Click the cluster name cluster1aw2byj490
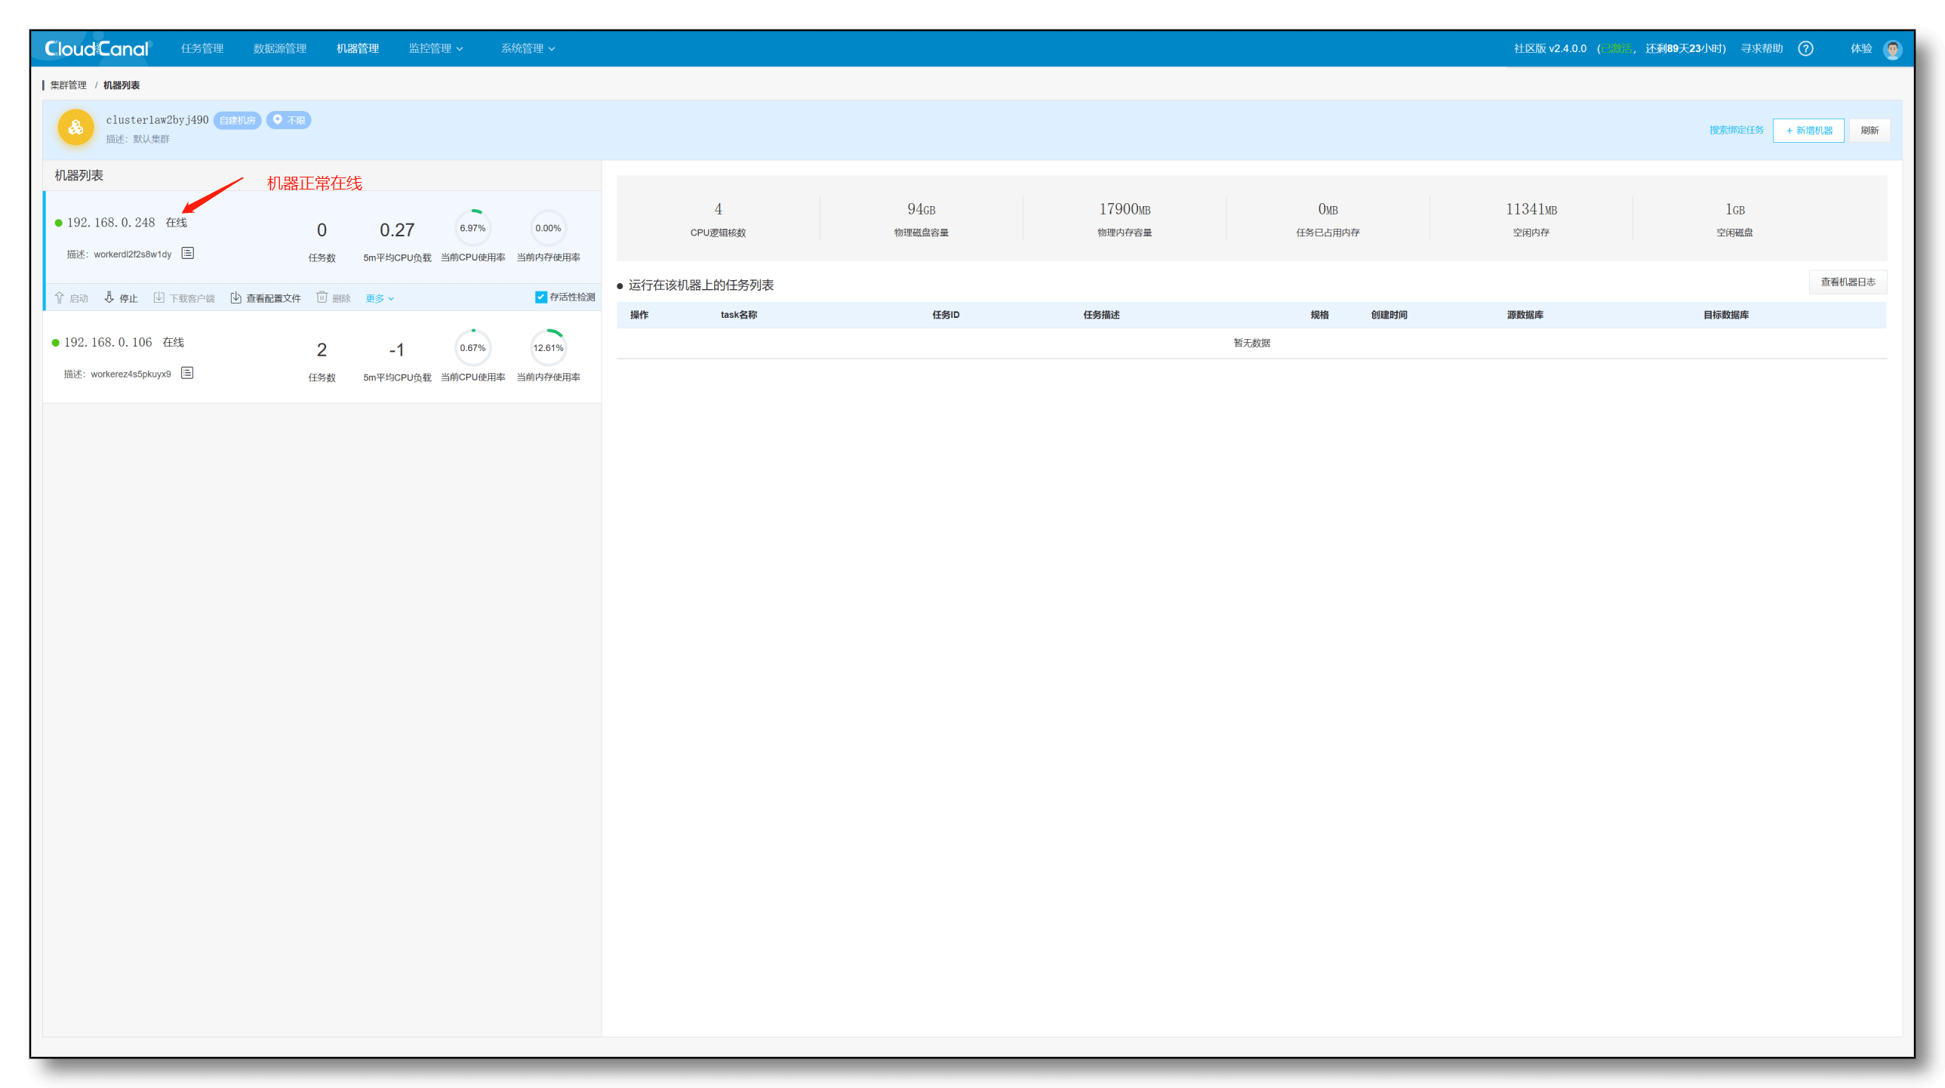The width and height of the screenshot is (1945, 1088). pos(157,120)
